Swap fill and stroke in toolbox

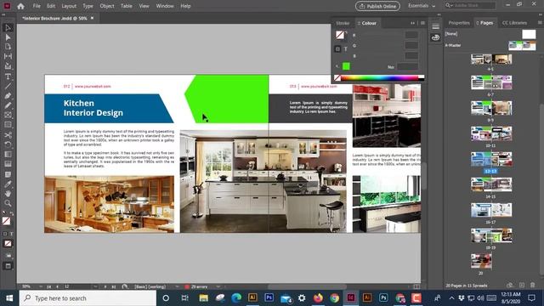[12, 213]
